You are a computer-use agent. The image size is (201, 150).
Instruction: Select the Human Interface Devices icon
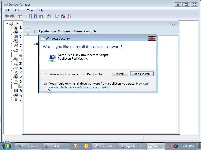pos(16,59)
